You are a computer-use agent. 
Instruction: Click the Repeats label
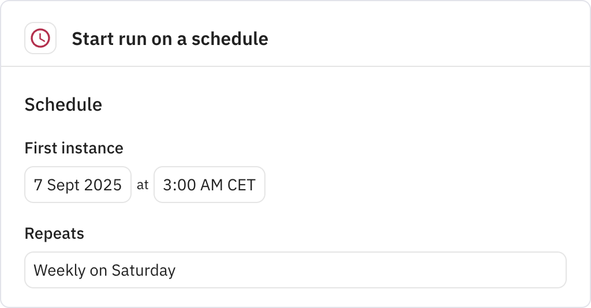pos(54,234)
